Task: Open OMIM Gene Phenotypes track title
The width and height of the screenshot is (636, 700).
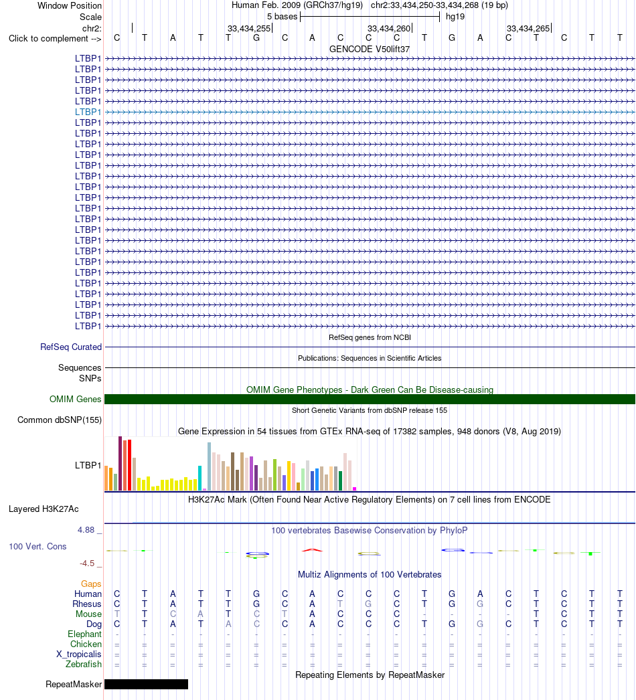Action: 370,389
